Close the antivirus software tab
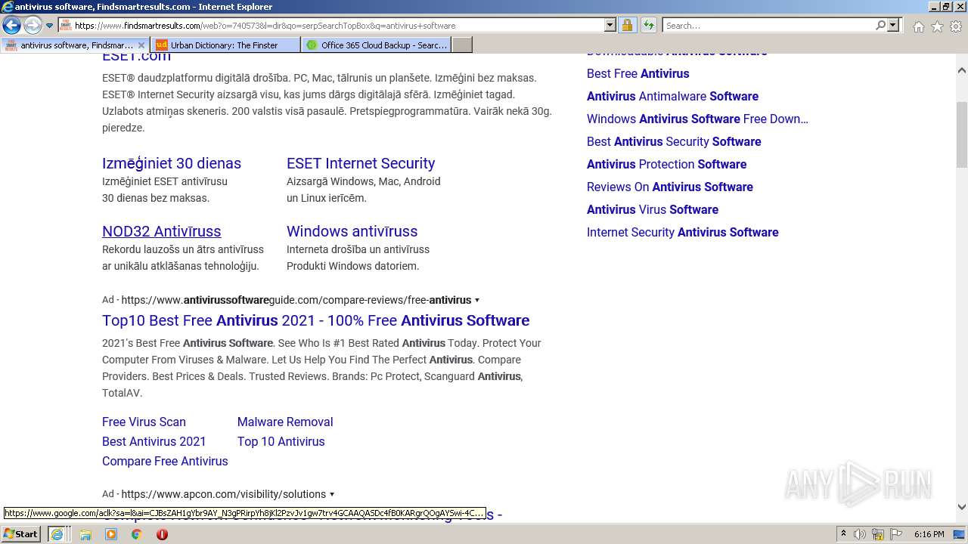 pos(141,45)
